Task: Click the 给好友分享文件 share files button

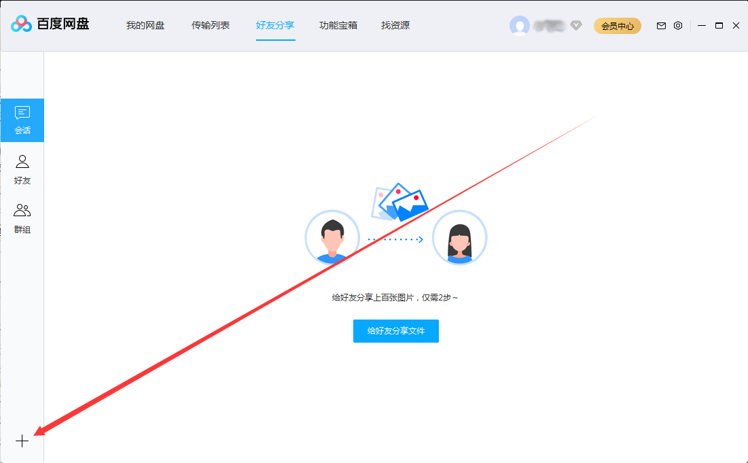Action: tap(396, 331)
